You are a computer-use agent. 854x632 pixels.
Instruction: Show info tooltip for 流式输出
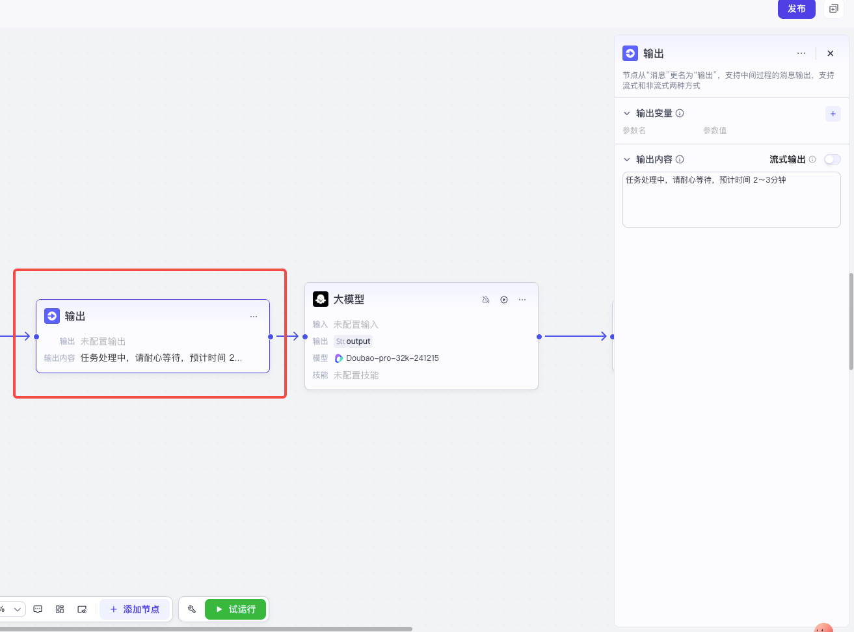(x=812, y=159)
